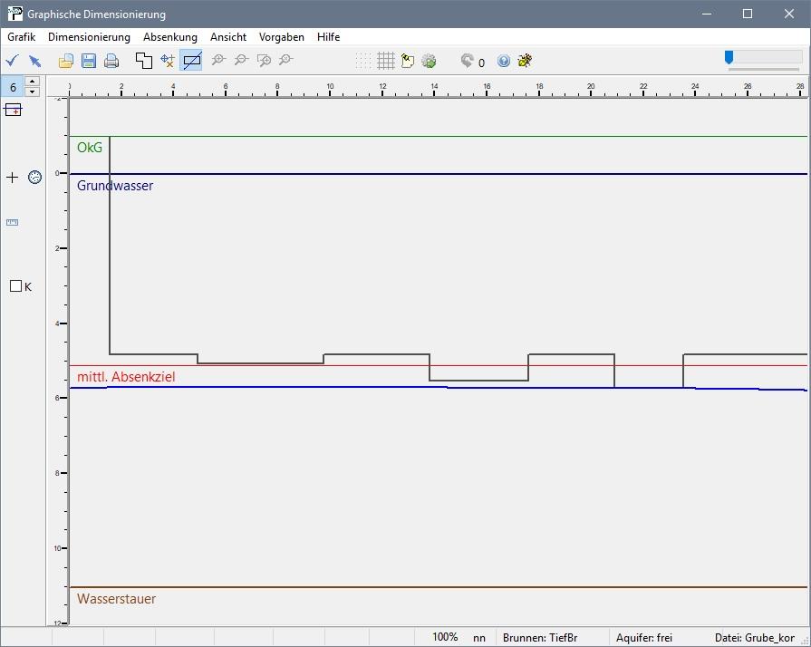811x647 pixels.
Task: Toggle the diagonal line rectangle tool button
Action: click(191, 61)
